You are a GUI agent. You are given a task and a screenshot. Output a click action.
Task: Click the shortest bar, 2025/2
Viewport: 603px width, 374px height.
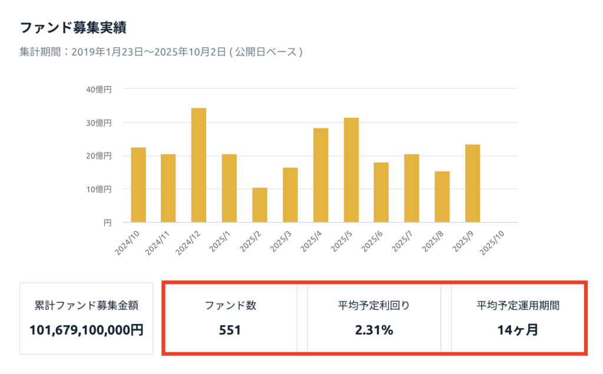click(260, 205)
